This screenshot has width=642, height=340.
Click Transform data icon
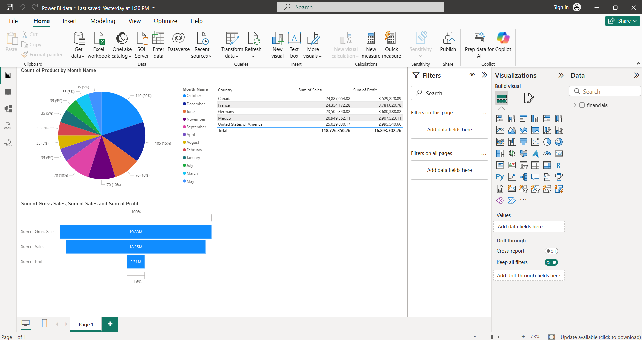tap(232, 38)
